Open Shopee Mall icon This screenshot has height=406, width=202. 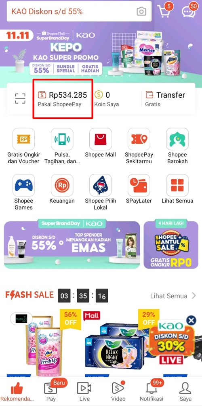pos(101,139)
